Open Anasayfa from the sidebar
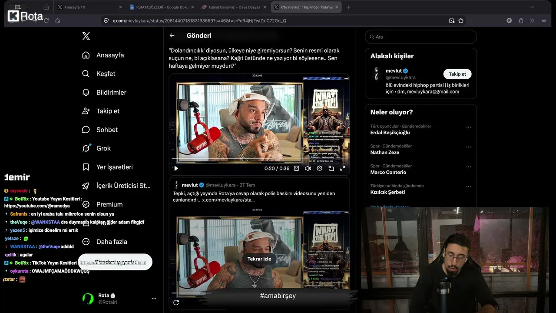Image resolution: width=556 pixels, height=313 pixels. (x=103, y=55)
